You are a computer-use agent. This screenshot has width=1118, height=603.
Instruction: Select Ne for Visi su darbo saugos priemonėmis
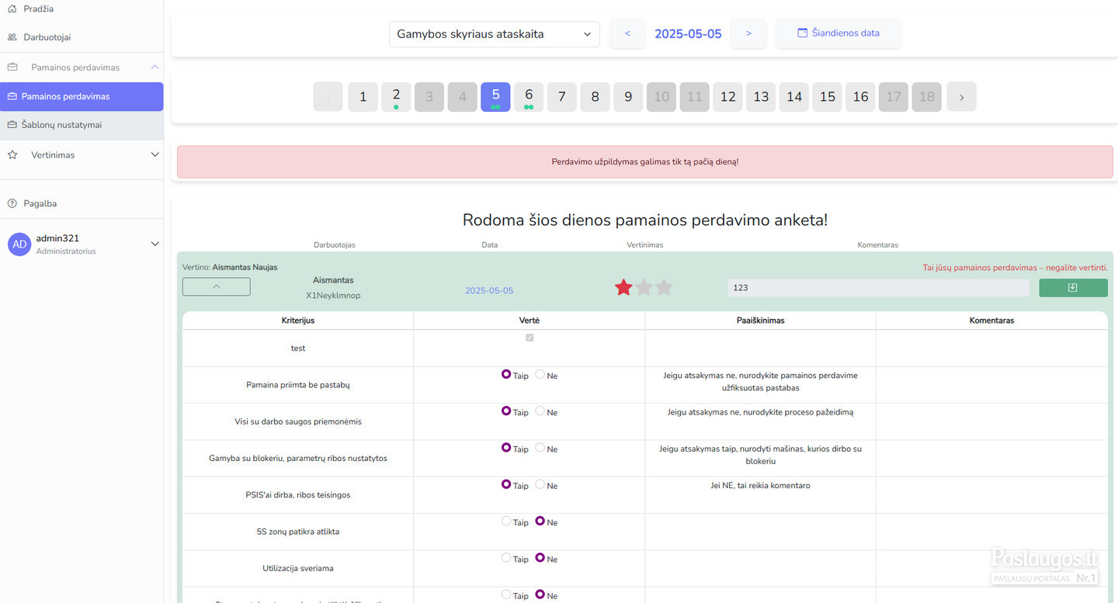point(540,411)
